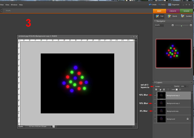Collapse the Layers panel
194x138 pixels.
pos(155,82)
